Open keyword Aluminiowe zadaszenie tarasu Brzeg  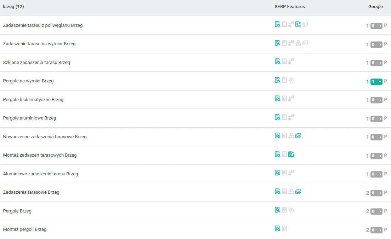pyautogui.click(x=40, y=174)
